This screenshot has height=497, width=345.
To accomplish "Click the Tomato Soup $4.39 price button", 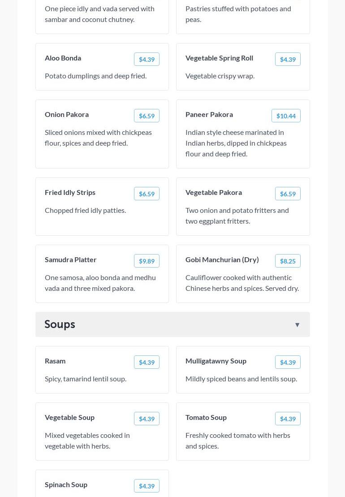I will click(288, 419).
